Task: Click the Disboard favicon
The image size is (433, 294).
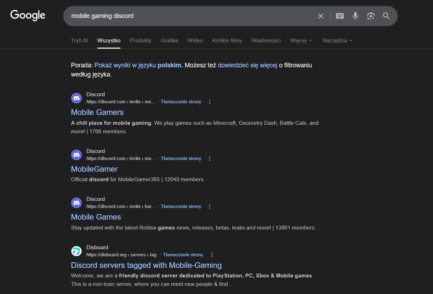Action: (x=76, y=251)
